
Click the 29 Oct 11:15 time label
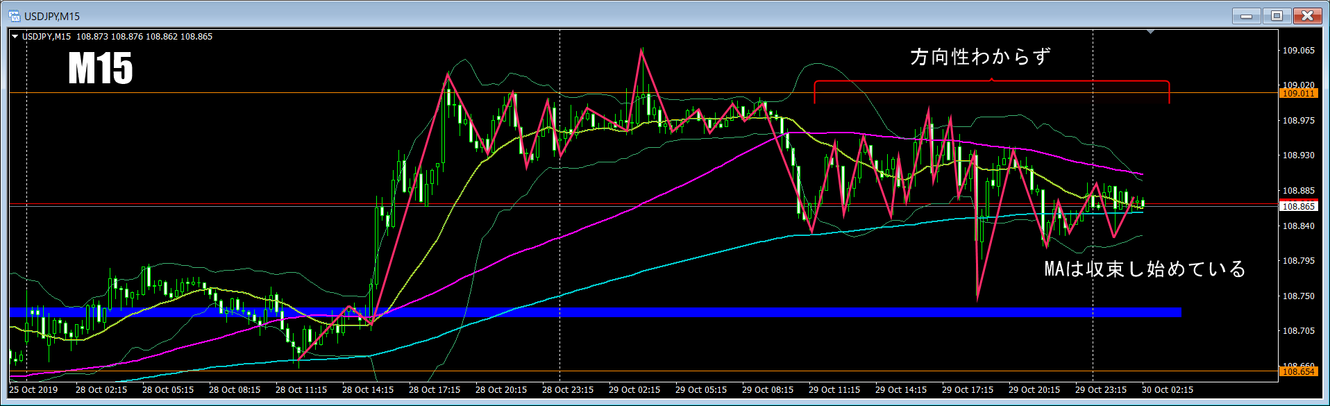pyautogui.click(x=834, y=390)
